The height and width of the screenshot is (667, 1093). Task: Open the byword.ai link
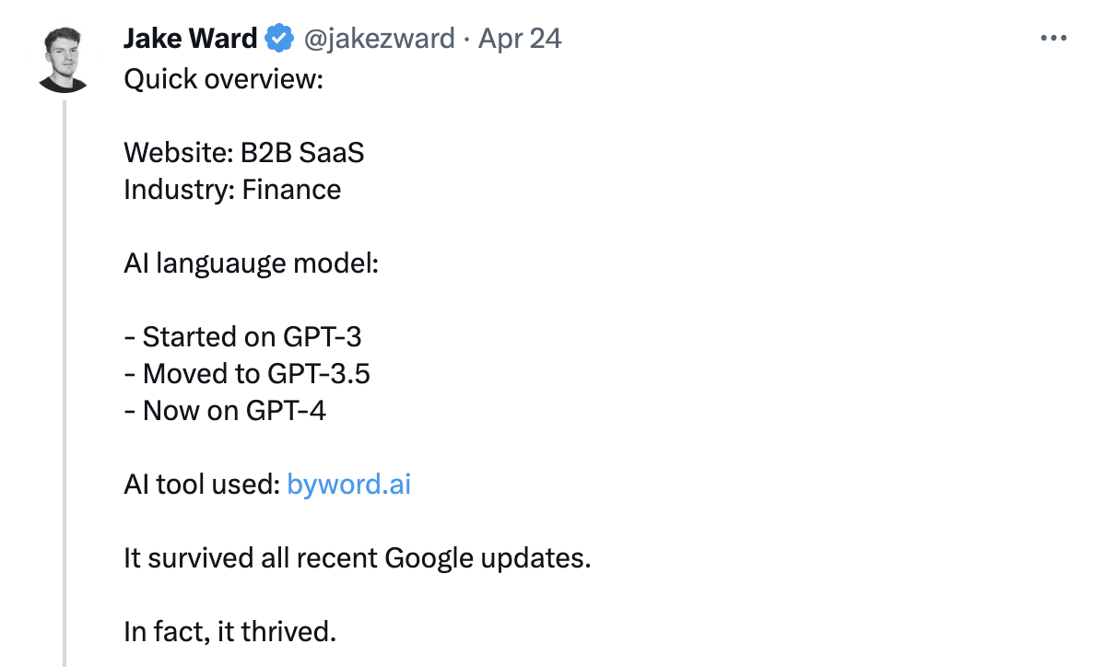tap(348, 484)
